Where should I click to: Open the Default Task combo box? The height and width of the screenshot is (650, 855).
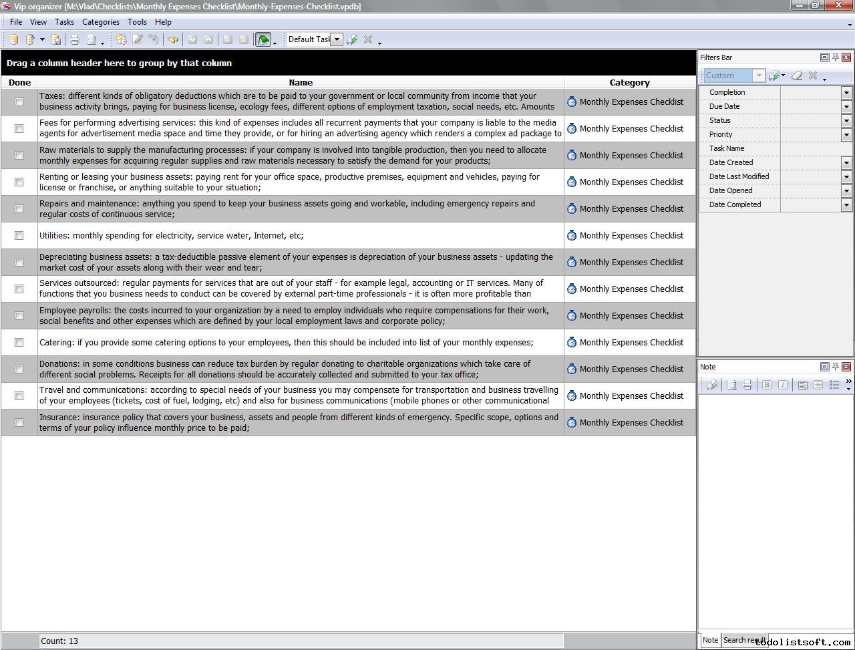(x=337, y=39)
